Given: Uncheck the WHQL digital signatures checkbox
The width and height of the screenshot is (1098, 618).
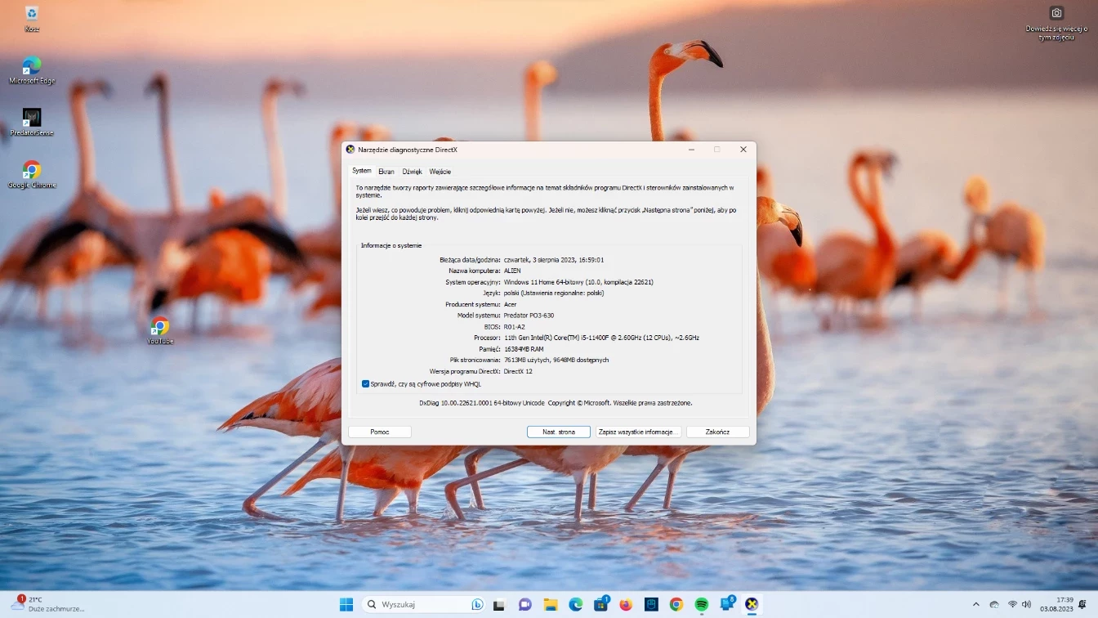Looking at the screenshot, I should [x=366, y=383].
